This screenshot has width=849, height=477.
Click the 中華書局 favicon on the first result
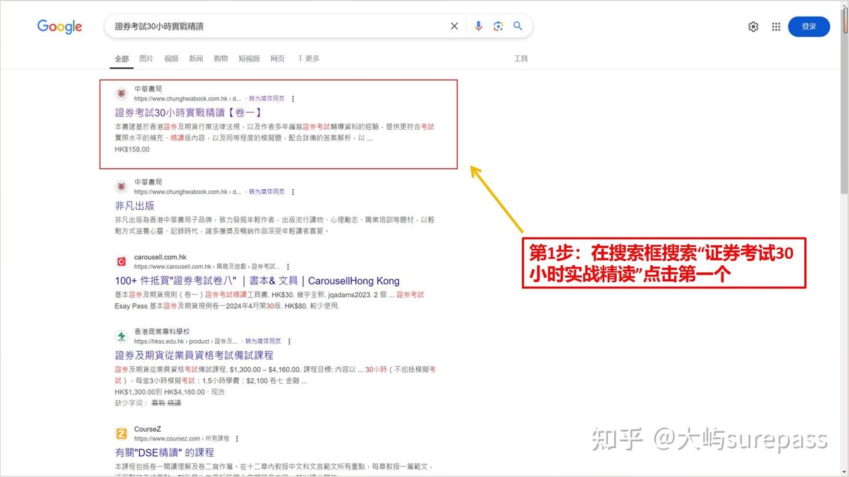pos(121,93)
